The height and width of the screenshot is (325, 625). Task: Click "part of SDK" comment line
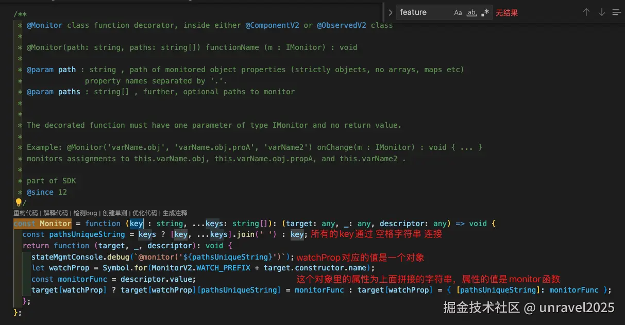pos(51,181)
